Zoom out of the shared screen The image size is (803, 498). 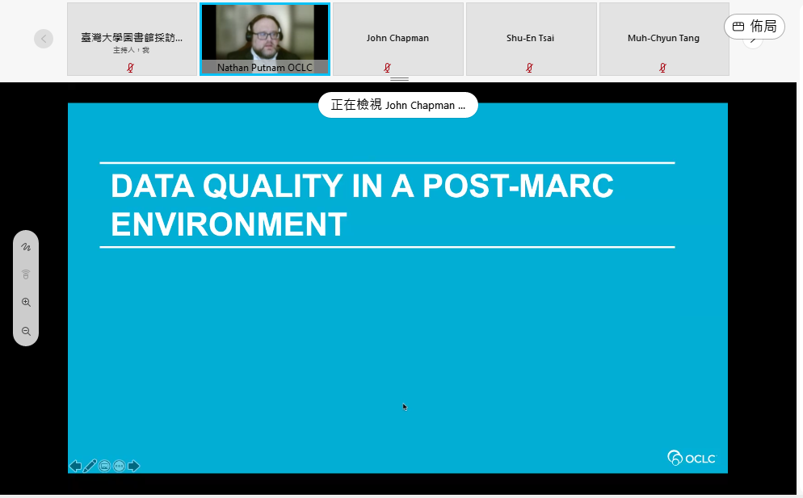click(26, 331)
